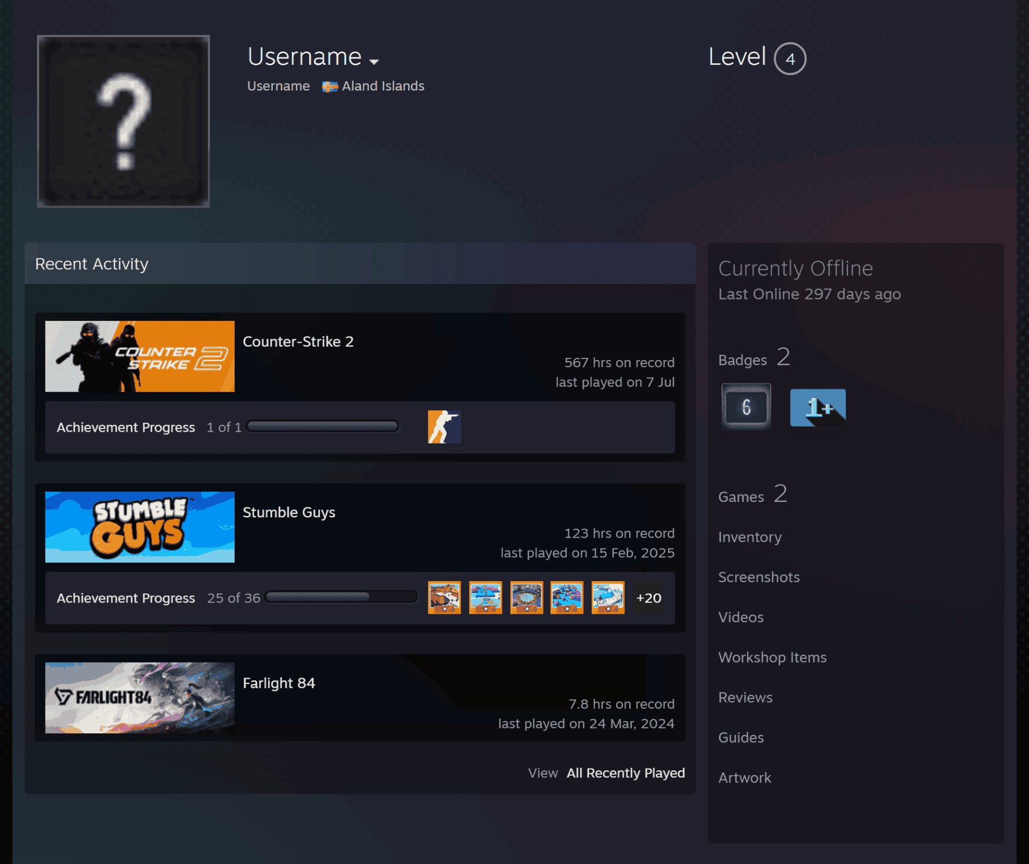Click the "Currently Offline" status text

click(x=795, y=268)
